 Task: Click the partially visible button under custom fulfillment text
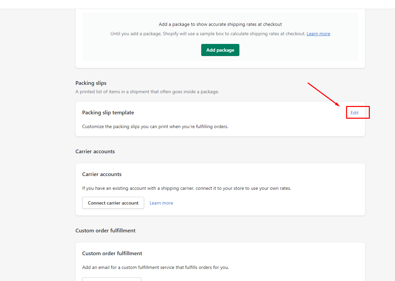coord(112,279)
